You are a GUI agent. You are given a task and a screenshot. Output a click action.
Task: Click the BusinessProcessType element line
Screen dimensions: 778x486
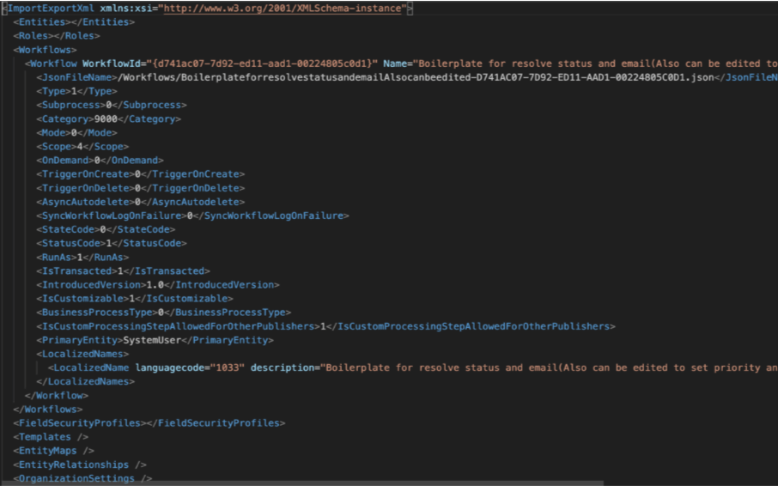point(164,313)
